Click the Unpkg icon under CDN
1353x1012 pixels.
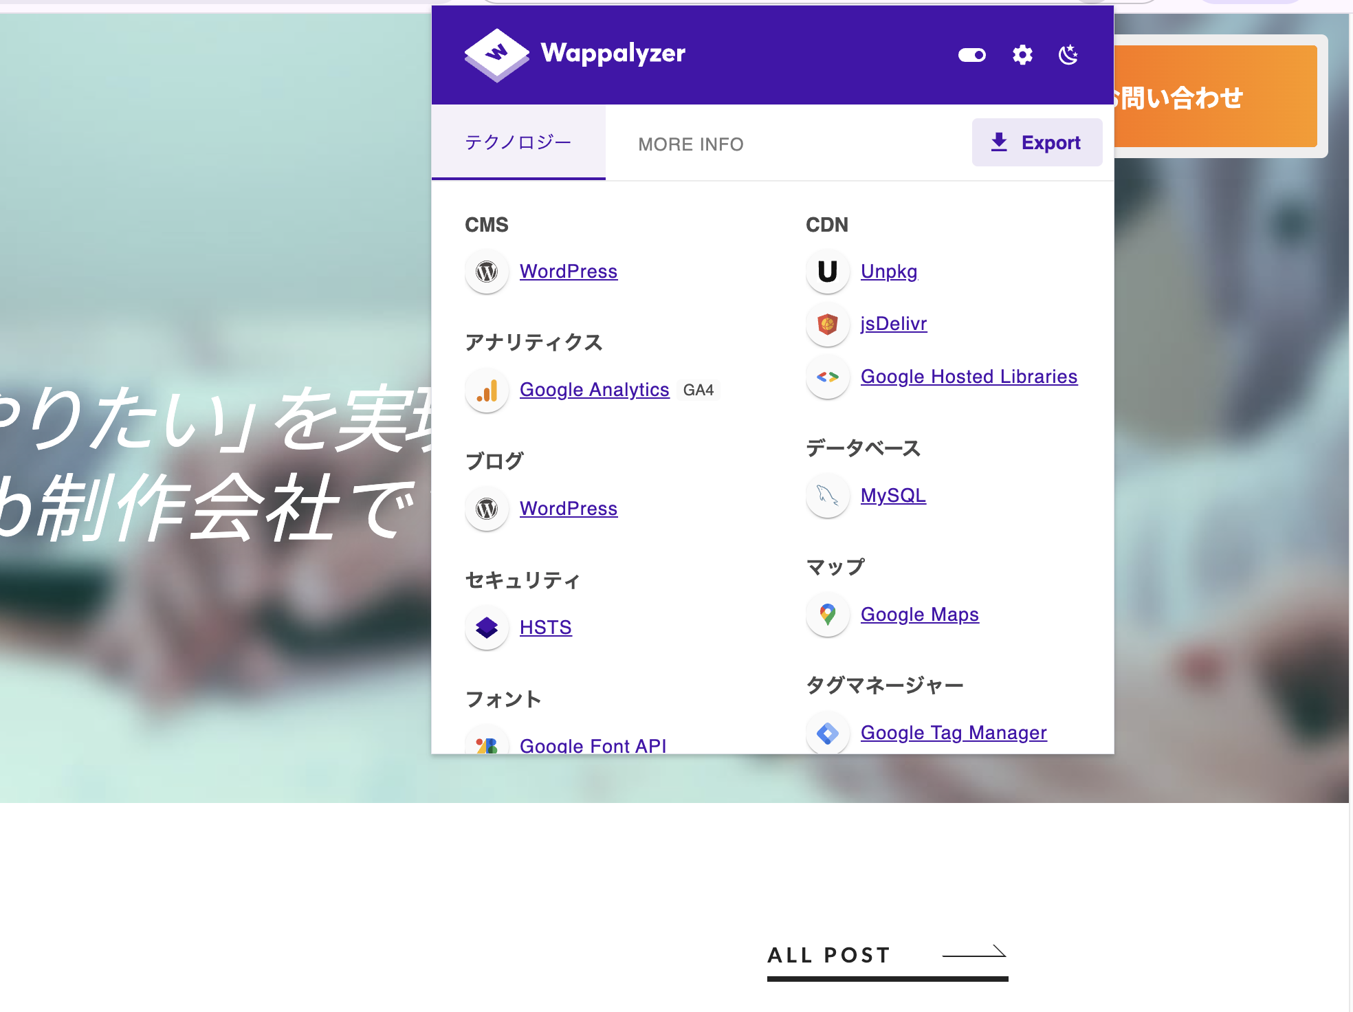[827, 272]
